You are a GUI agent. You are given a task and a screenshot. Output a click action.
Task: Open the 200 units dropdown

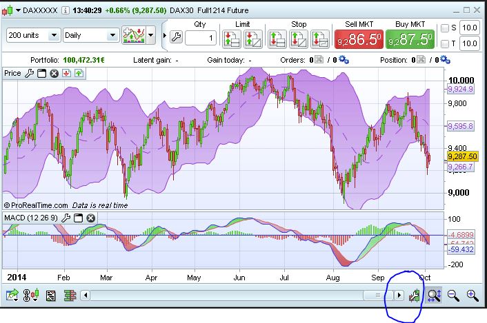point(33,35)
